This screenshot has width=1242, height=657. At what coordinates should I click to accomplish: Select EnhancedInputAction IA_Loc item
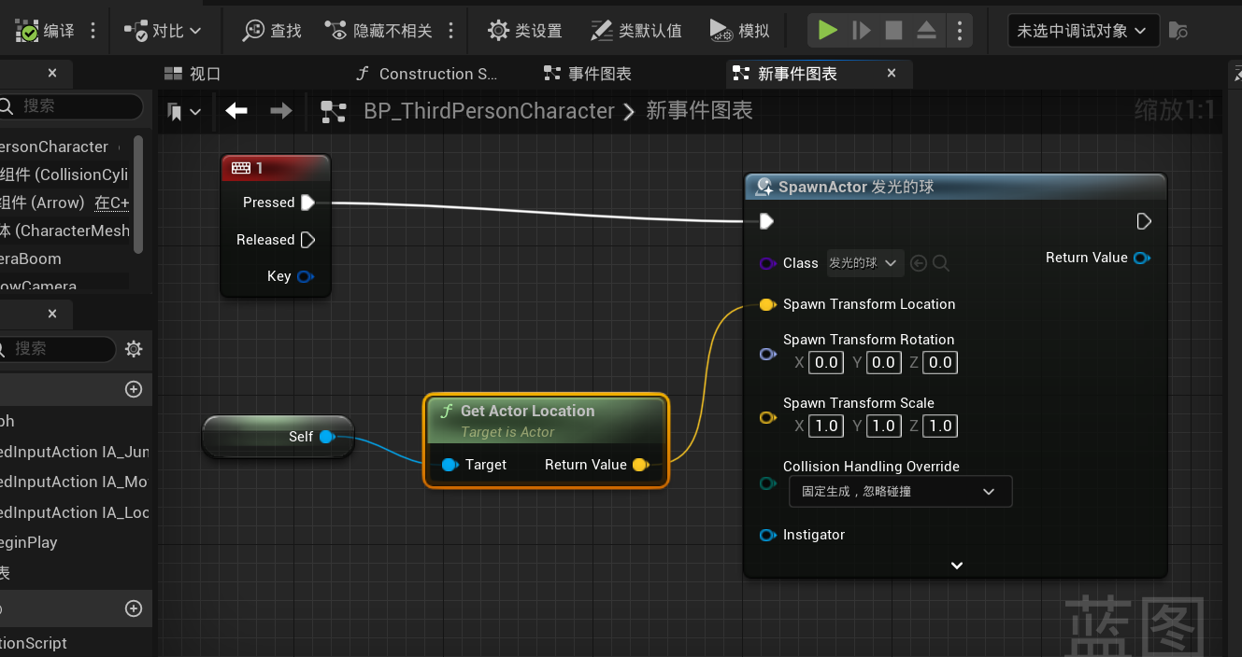(x=75, y=512)
